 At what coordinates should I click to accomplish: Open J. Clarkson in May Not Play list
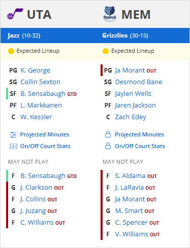[36, 188]
